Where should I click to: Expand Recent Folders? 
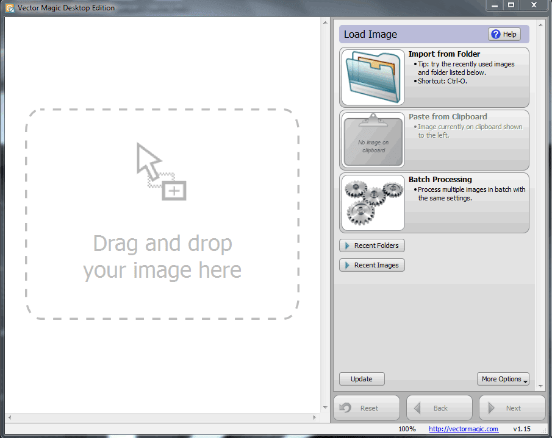(371, 245)
